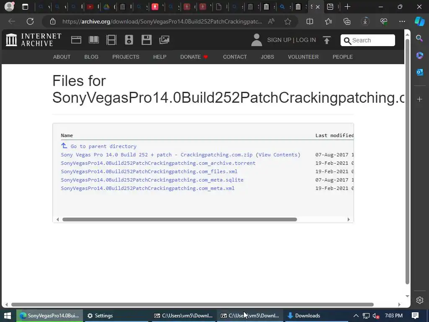
Task: Open the PEOPLE menu item
Action: 343,57
